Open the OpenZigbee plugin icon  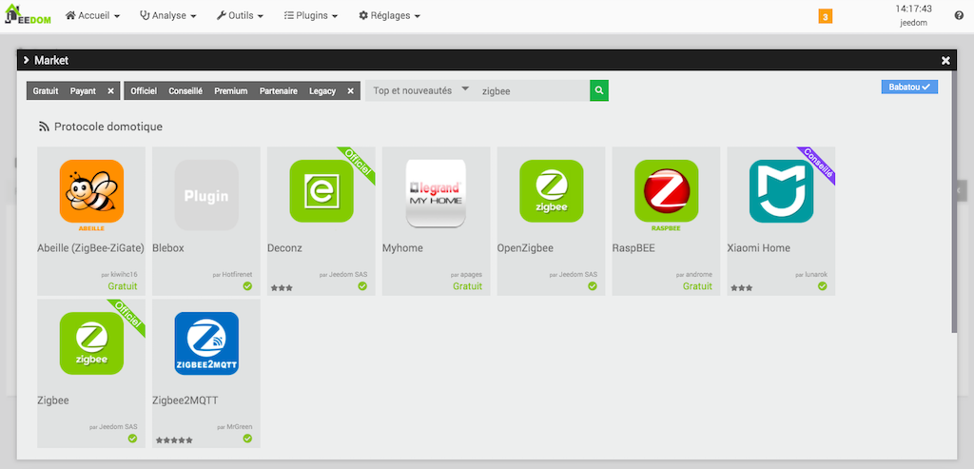[x=552, y=191]
